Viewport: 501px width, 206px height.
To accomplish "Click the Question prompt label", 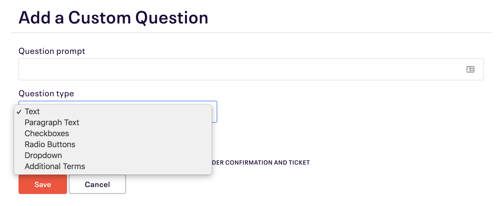I will (x=52, y=51).
